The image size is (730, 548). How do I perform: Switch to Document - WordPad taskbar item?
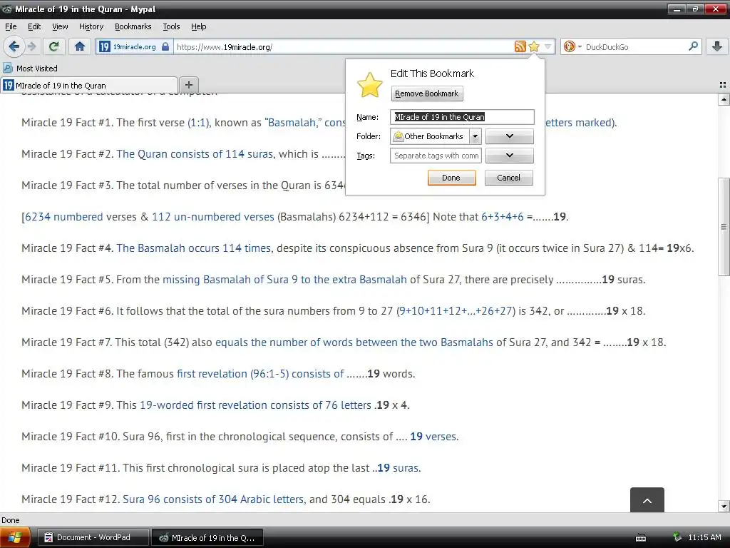click(x=93, y=537)
